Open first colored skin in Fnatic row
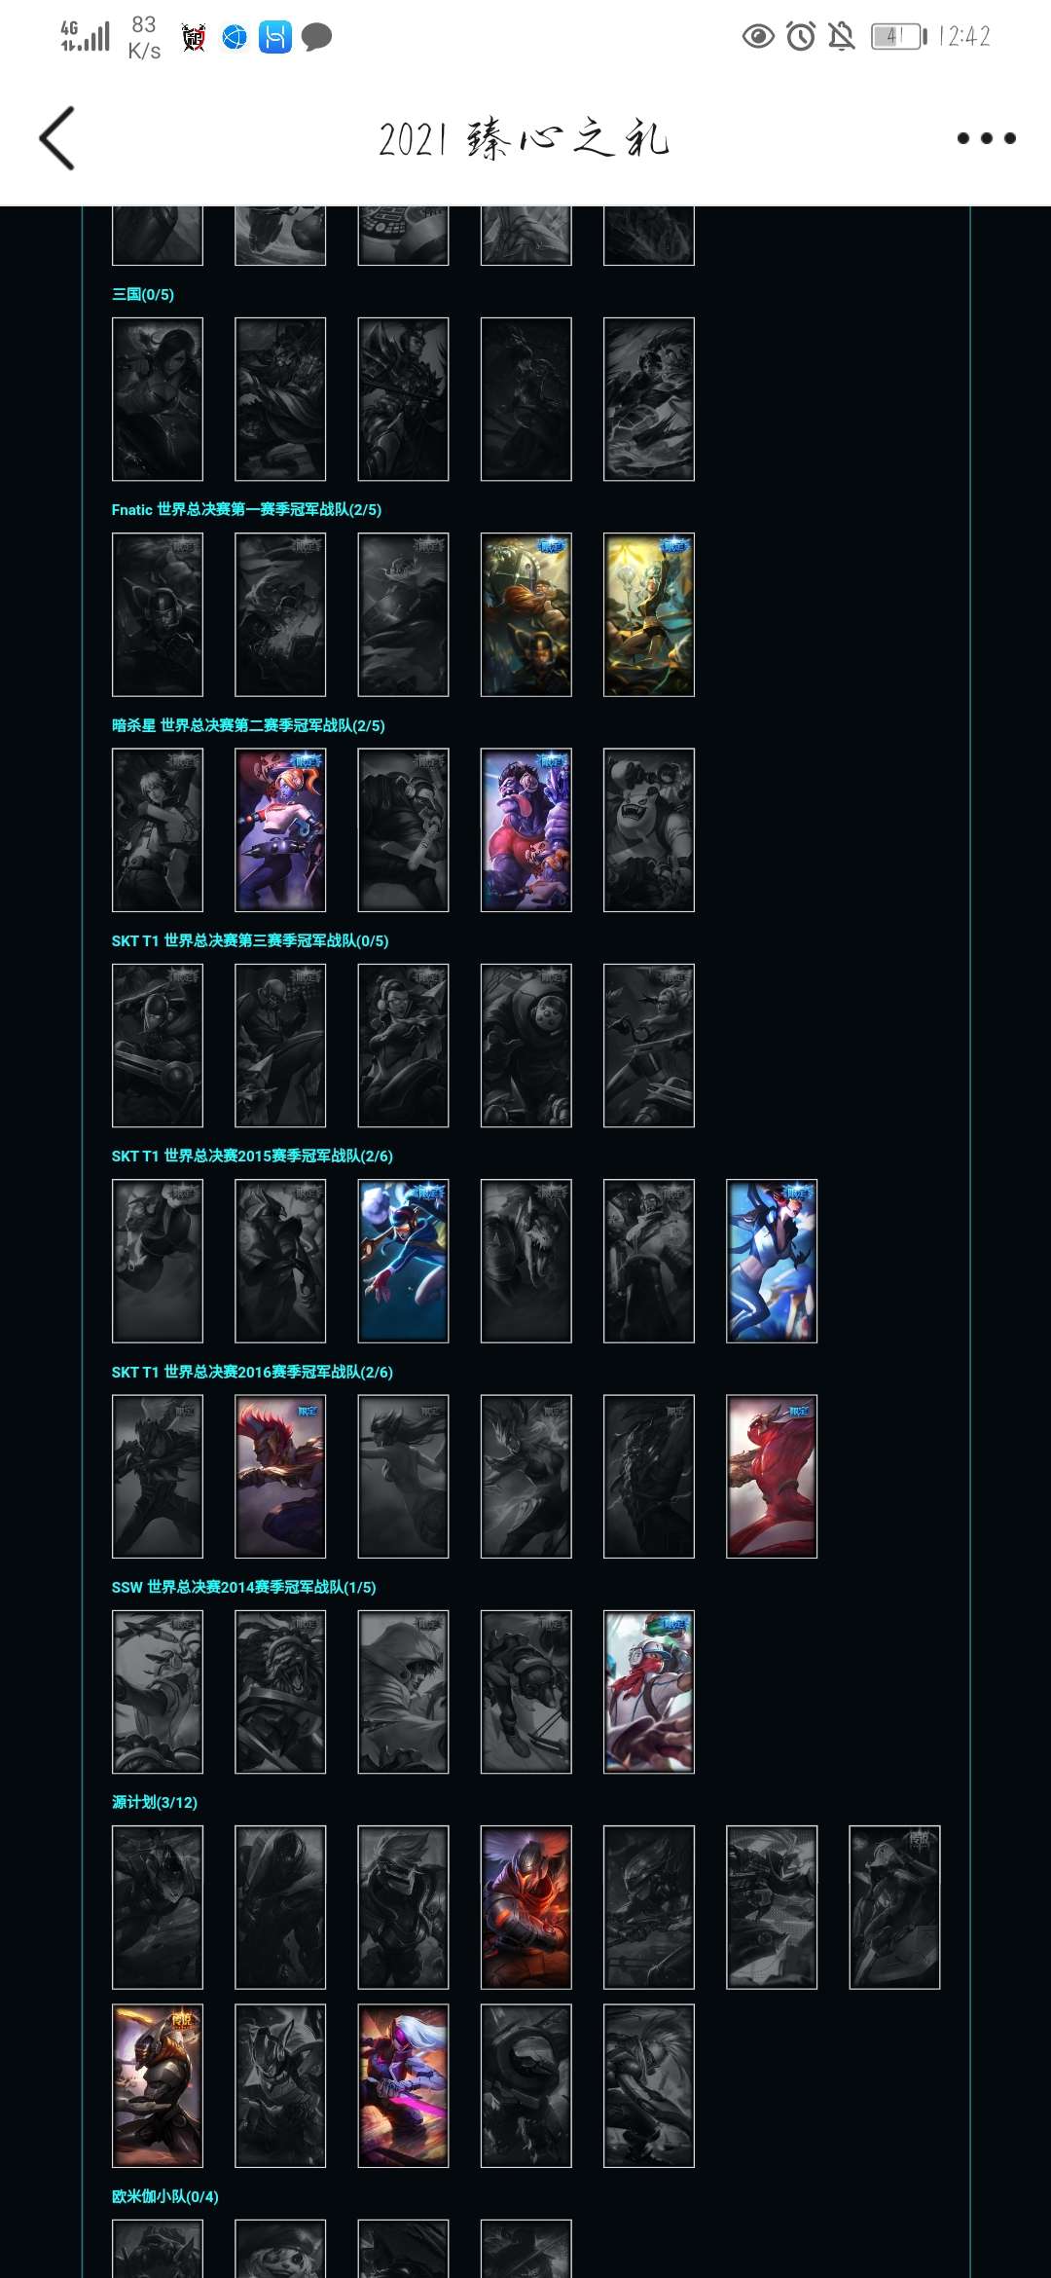Image resolution: width=1051 pixels, height=2278 pixels. 526,614
